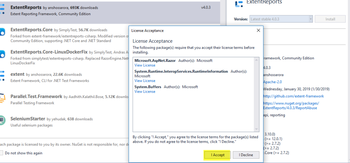Open the github.com/extent-framework project link
350x163 pixels.
293,96
